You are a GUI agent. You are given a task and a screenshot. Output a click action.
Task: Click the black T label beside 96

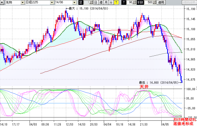[124, 3]
